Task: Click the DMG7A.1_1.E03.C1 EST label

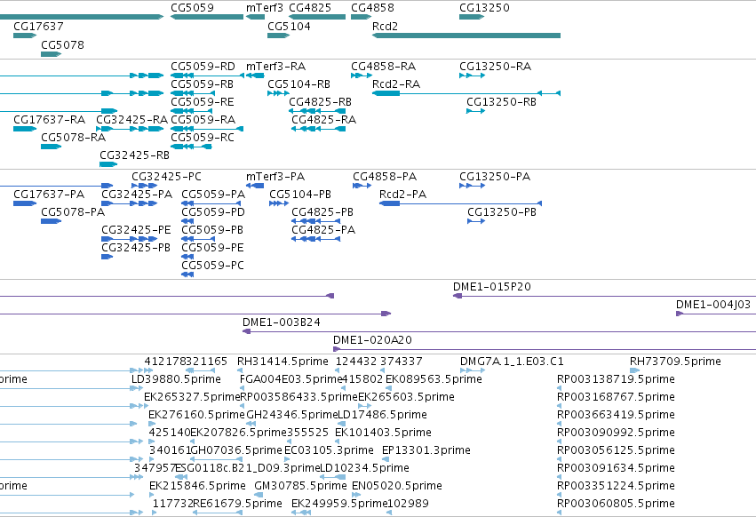Action: (x=512, y=362)
